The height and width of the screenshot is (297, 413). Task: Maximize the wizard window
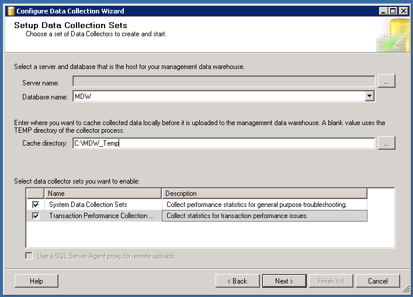393,11
